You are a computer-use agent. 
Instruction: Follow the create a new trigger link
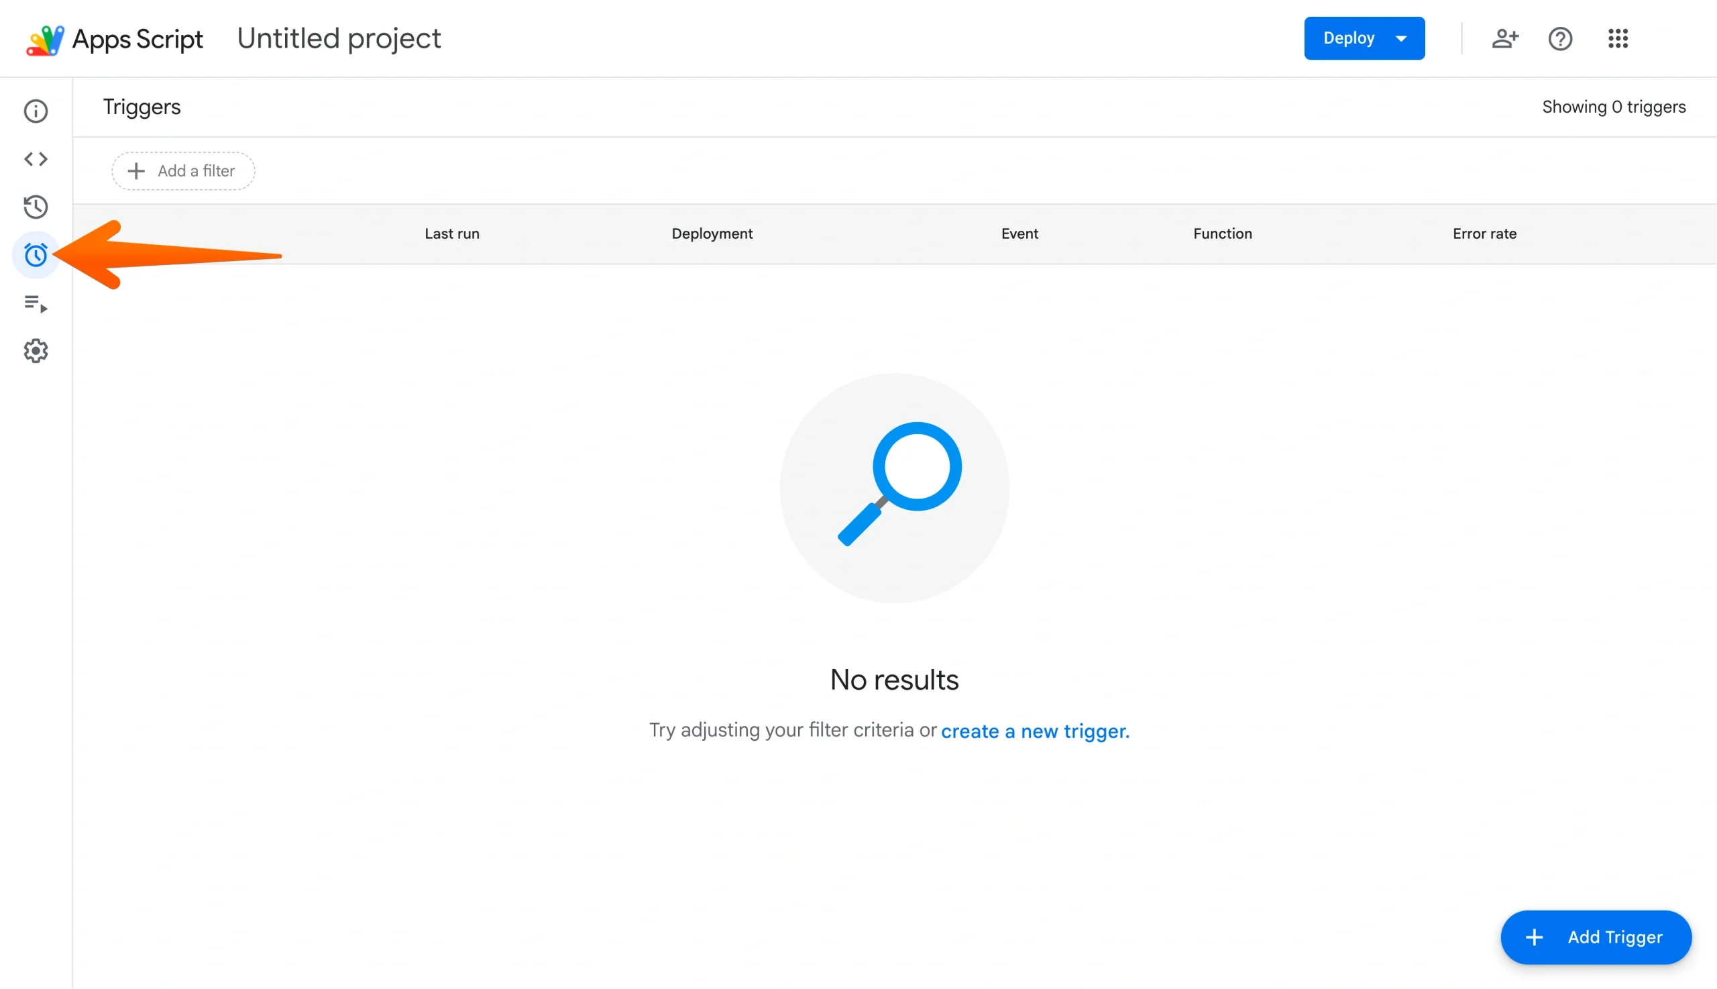point(1035,731)
